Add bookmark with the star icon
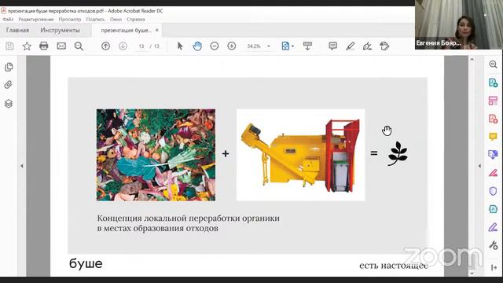Screen dimensions: 503x283 [27, 46]
